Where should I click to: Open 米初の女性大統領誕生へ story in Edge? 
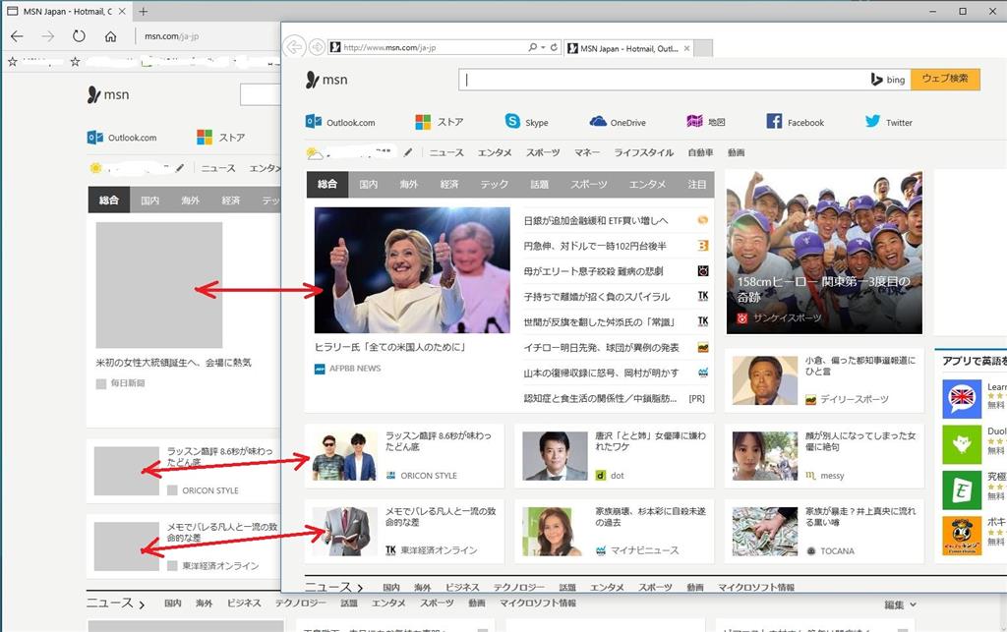coord(173,363)
